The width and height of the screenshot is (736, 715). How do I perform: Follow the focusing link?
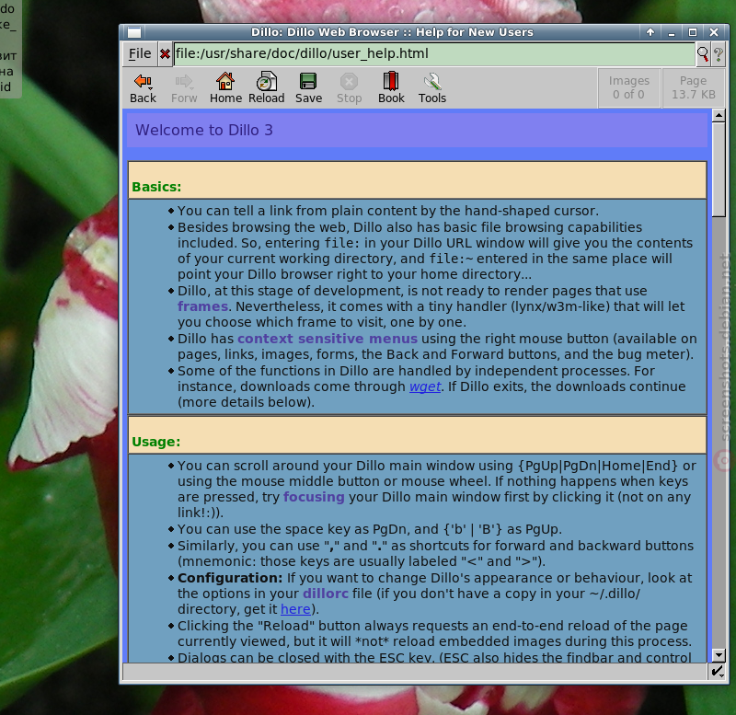click(314, 497)
